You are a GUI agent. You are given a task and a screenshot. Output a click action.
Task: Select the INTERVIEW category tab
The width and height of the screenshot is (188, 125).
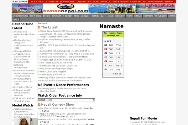tap(56, 16)
